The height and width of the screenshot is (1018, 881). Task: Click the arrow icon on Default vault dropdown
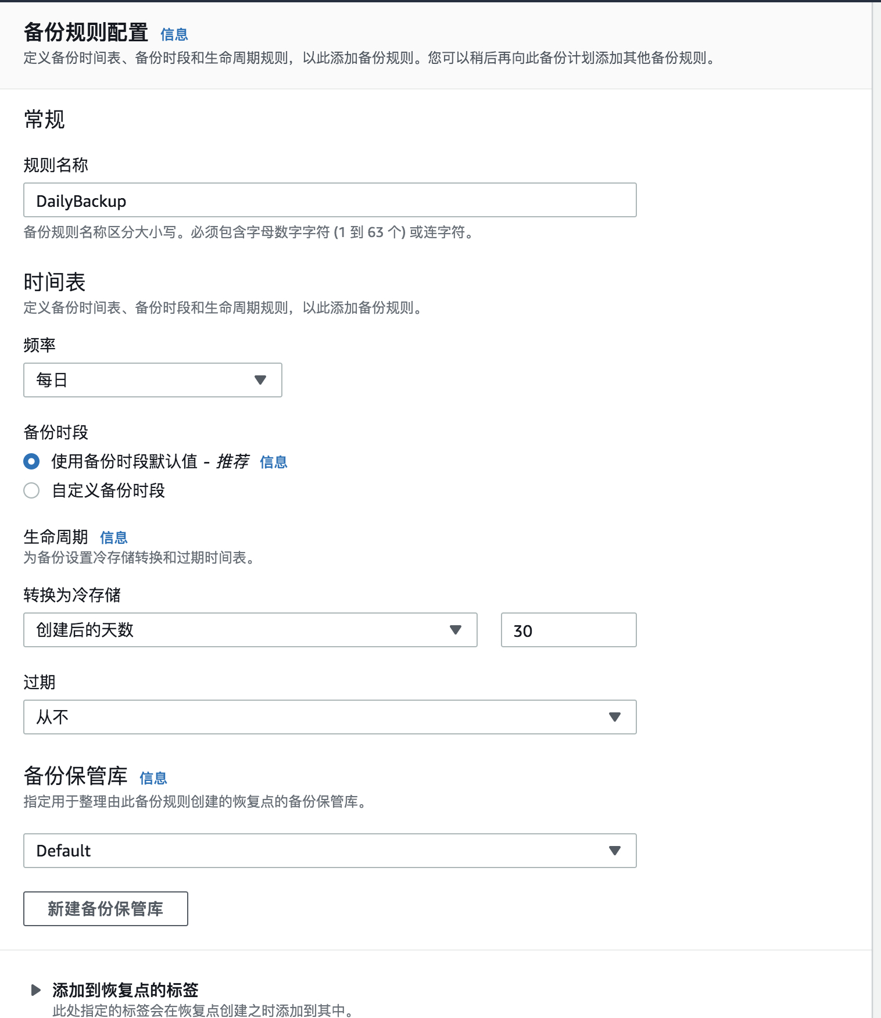coord(615,851)
